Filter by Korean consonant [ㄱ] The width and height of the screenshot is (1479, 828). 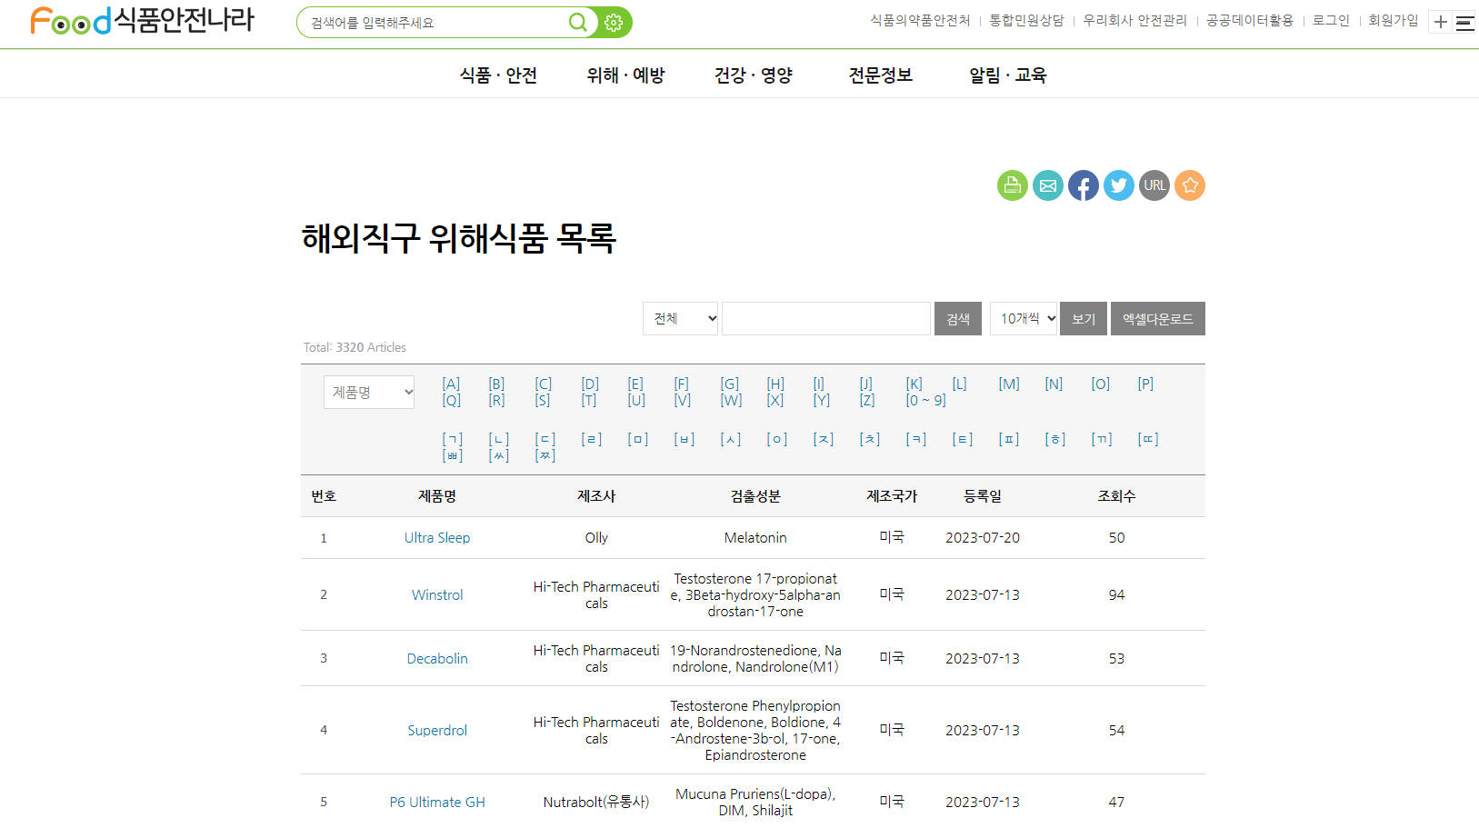point(452,439)
